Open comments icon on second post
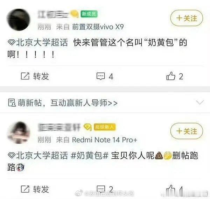210x199 pixels. coord(100,189)
